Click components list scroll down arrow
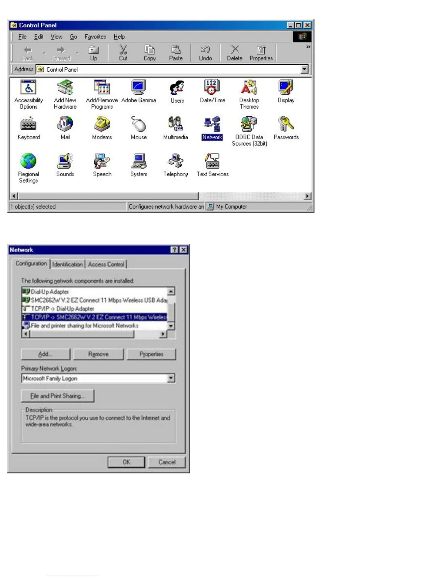 171,326
